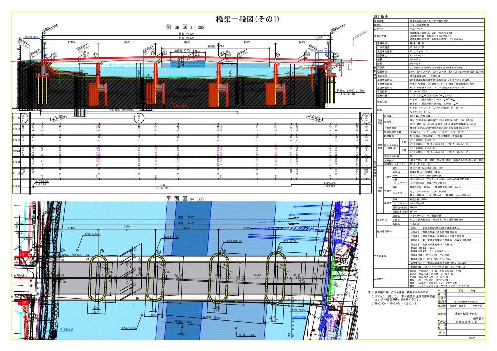The image size is (497, 351).
Task: Click the 維持管理条件 row label
Action: pos(384,232)
